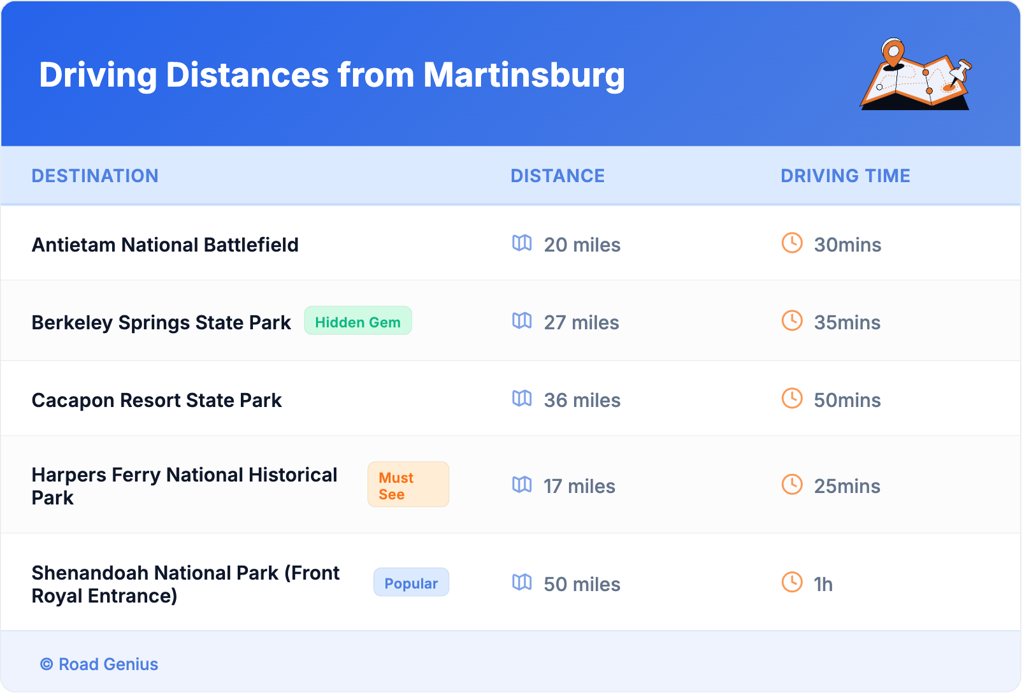Click the Popular badge
The width and height of the screenshot is (1022, 693).
point(411,583)
